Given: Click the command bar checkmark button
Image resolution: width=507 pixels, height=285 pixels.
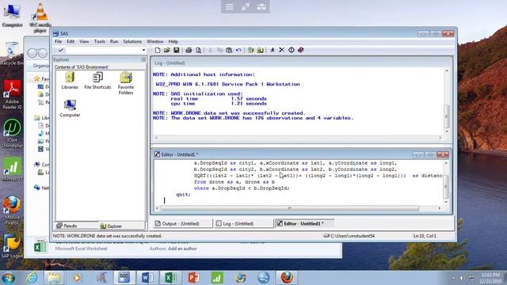Looking at the screenshot, I should [60, 50].
